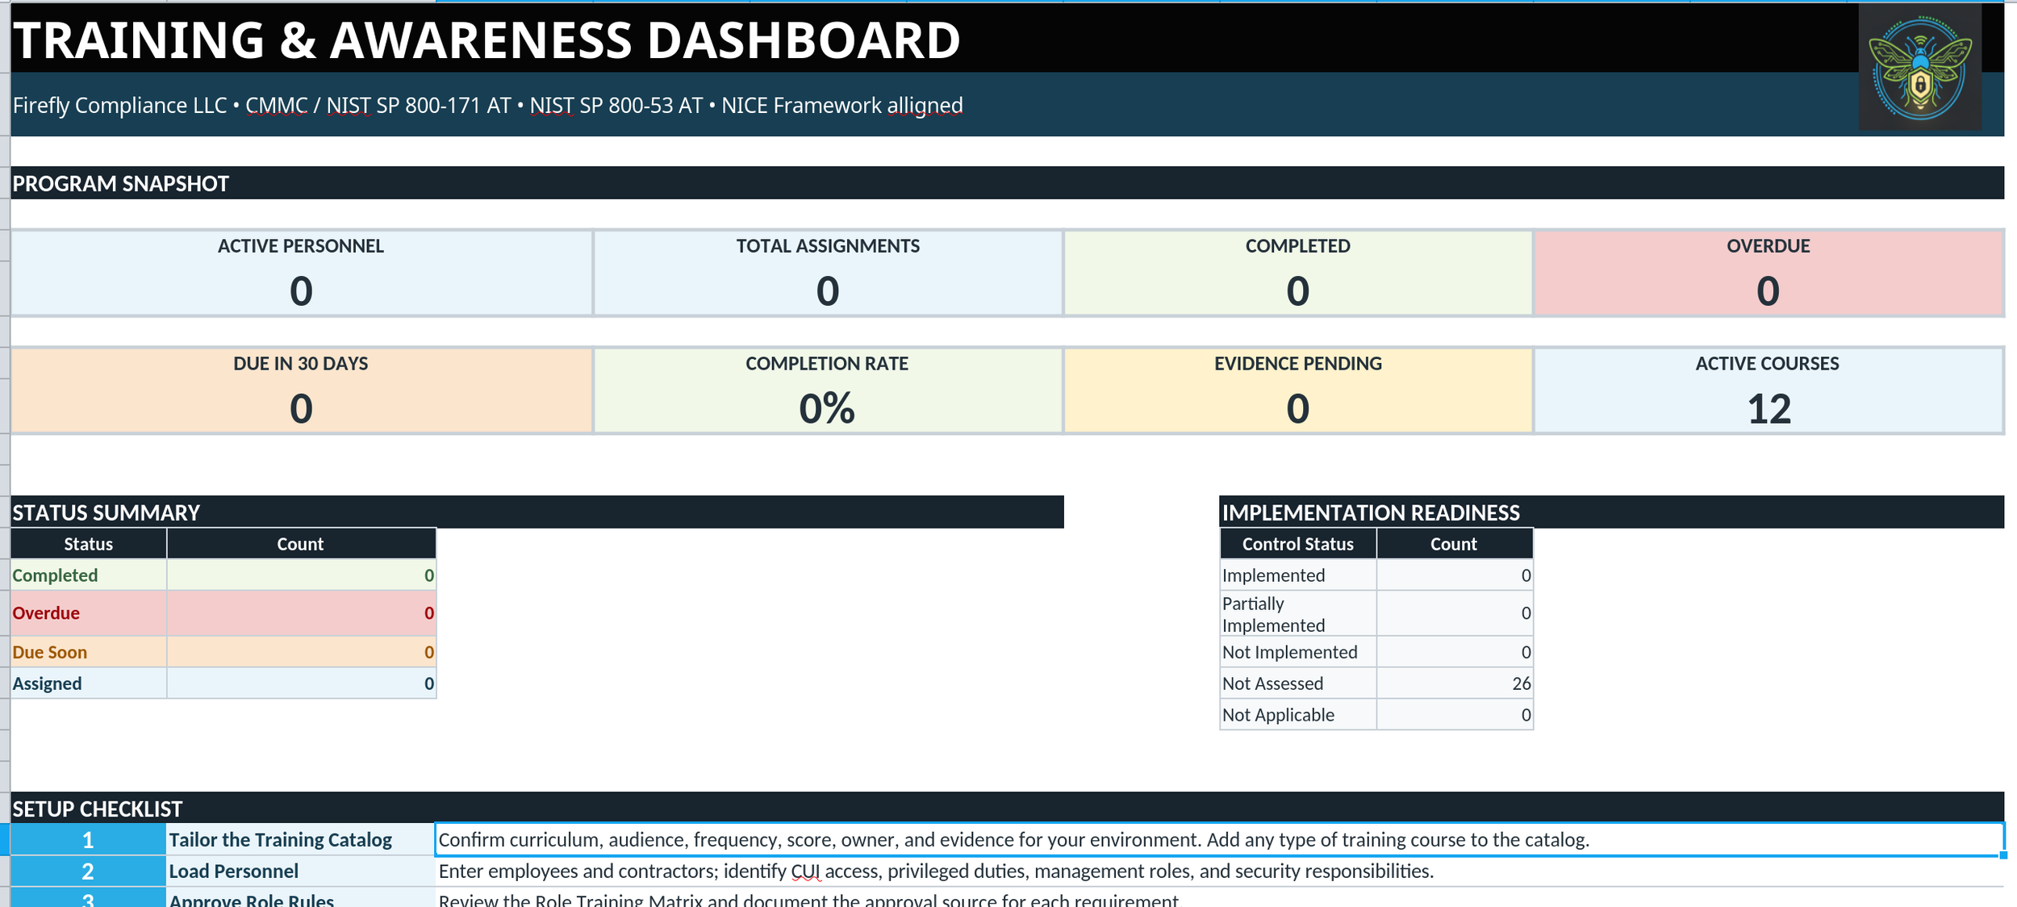
Task: Select the COMPLETED snapshot card value
Action: 1297,290
